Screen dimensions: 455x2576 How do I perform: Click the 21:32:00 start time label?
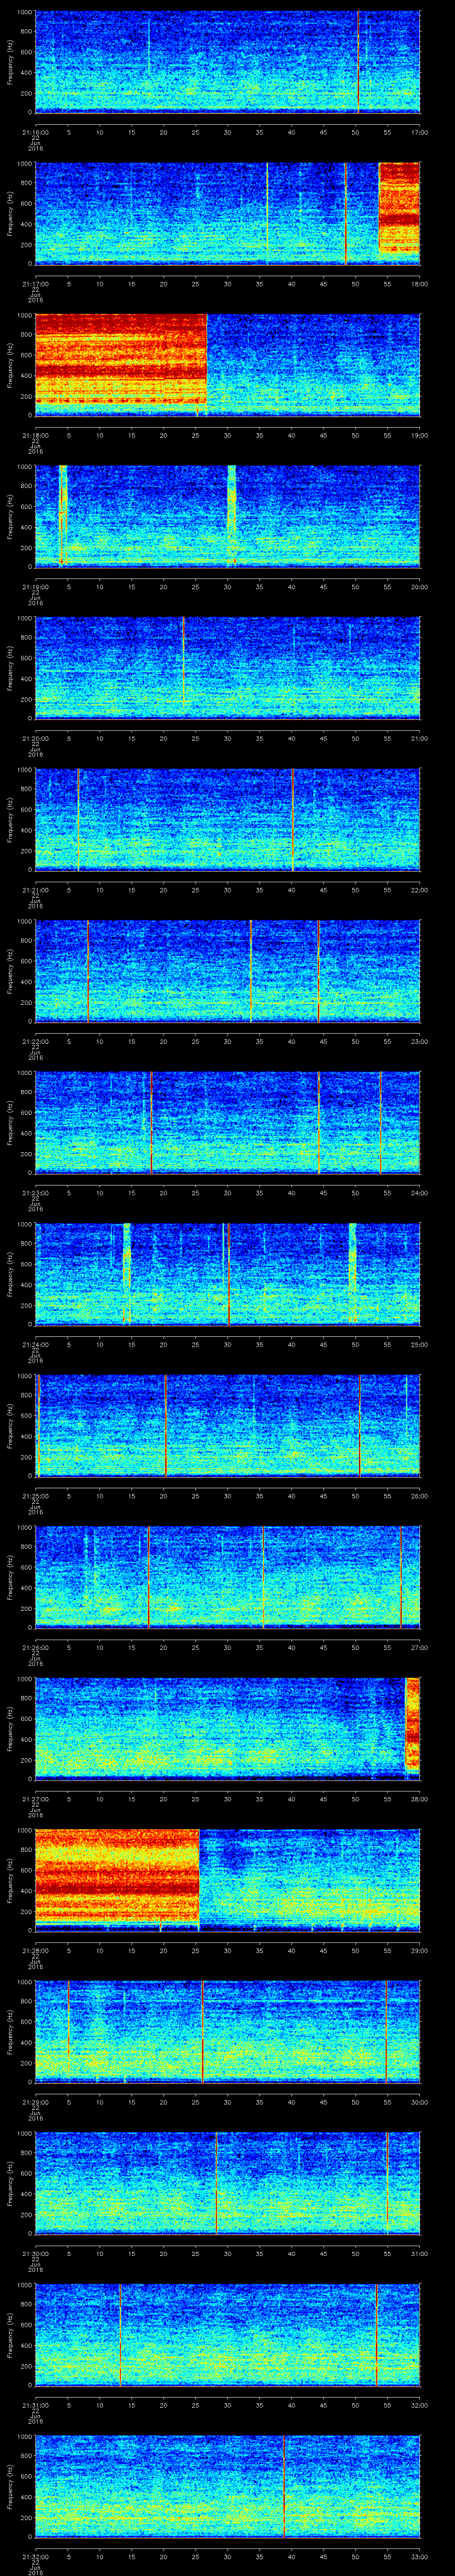point(35,2556)
